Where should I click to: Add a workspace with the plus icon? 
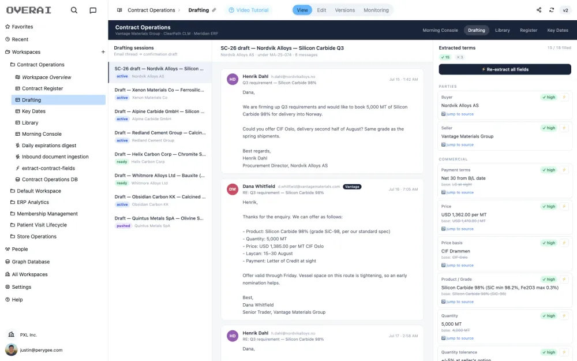tap(103, 52)
